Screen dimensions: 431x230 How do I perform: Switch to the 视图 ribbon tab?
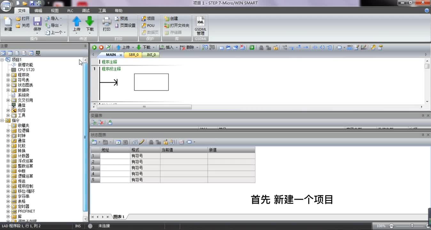(55, 11)
